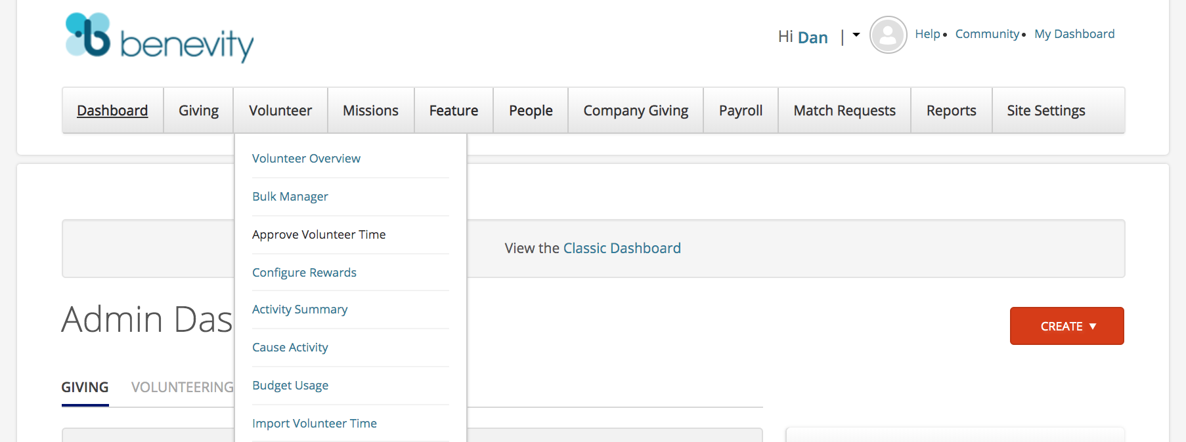Open Cause Activity from Volunteer menu
The width and height of the screenshot is (1186, 442).
pyautogui.click(x=290, y=348)
